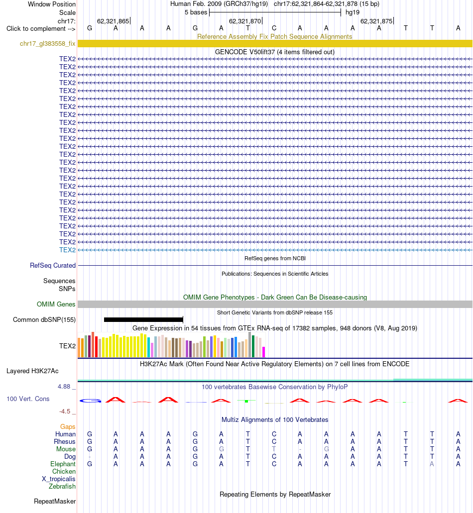Viewport: 473px width, 513px height.
Task: Click the blue G in conservation logo
Action: click(x=90, y=401)
